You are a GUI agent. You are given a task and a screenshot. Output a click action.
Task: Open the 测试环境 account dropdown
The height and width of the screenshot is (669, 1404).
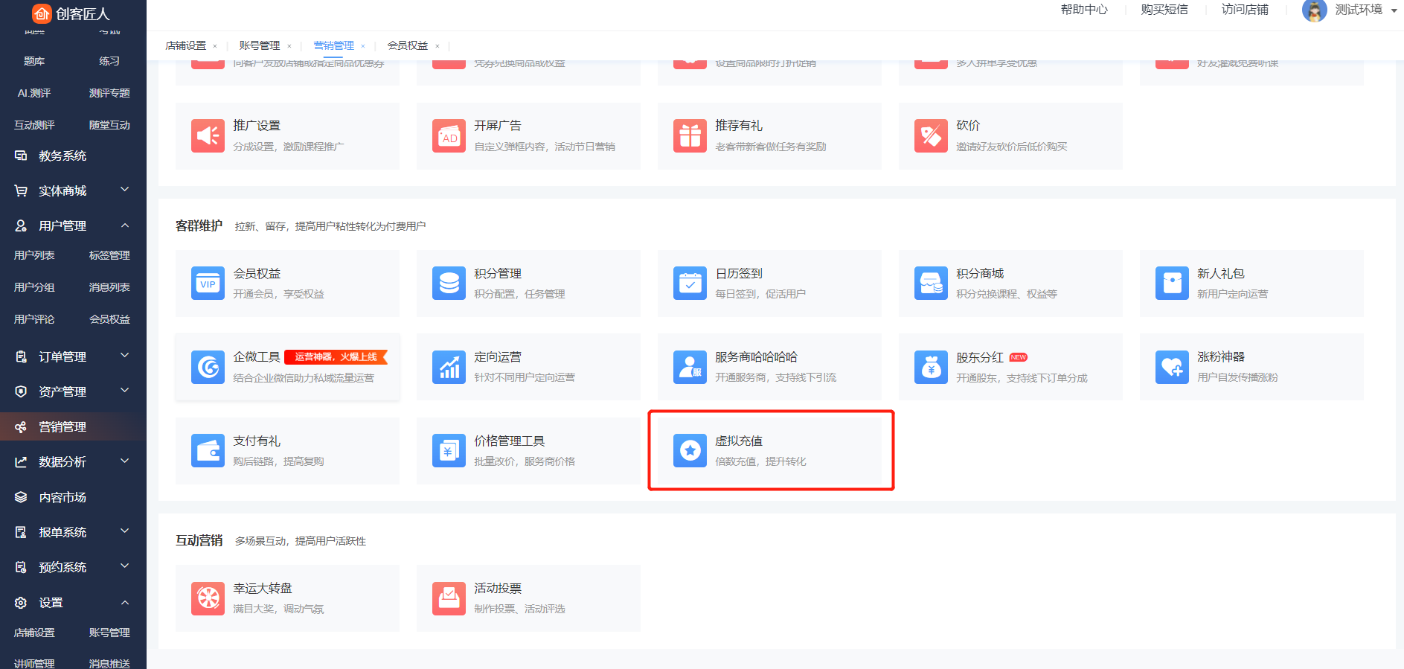1394,10
